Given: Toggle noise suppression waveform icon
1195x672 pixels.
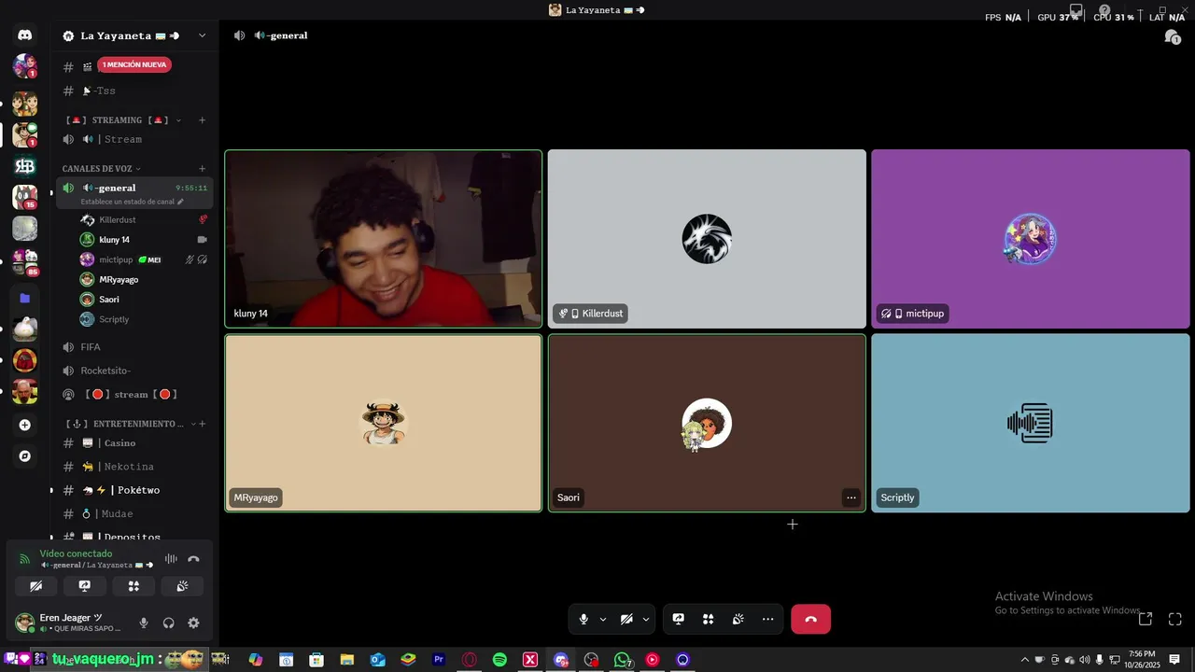Looking at the screenshot, I should [171, 559].
